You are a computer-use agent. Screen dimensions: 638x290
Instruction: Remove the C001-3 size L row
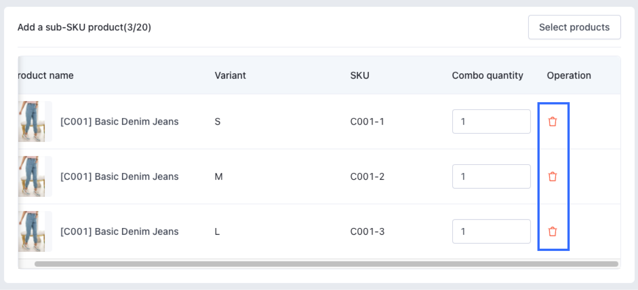click(x=552, y=231)
